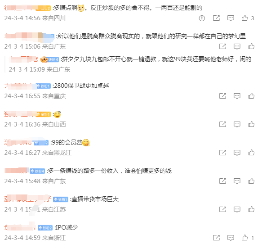Share the 2800保卫战 comment from 重庆

[223, 96]
